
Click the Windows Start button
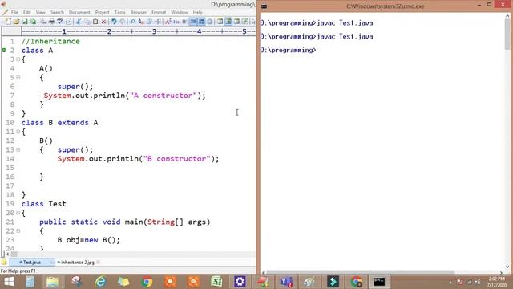[x=9, y=282]
